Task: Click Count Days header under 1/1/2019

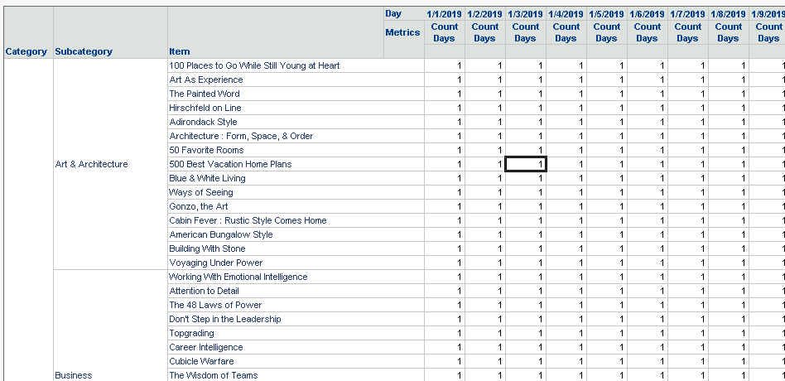Action: coord(445,32)
